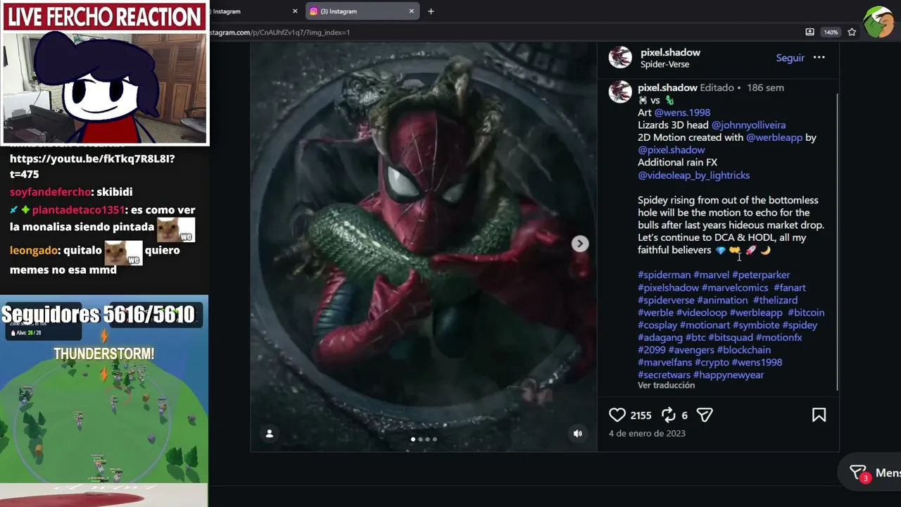Click the Spider-Man post image
This screenshot has width=901, height=507.
click(424, 246)
